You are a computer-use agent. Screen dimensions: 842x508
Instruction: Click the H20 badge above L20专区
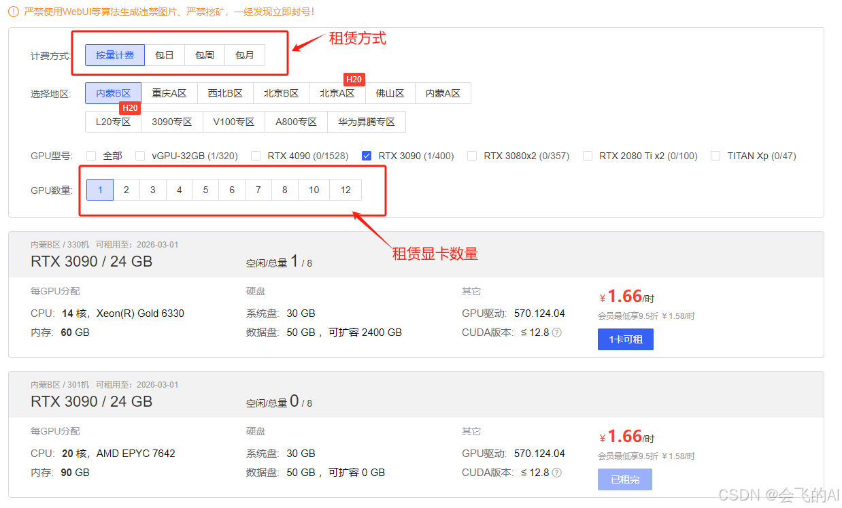pyautogui.click(x=130, y=108)
